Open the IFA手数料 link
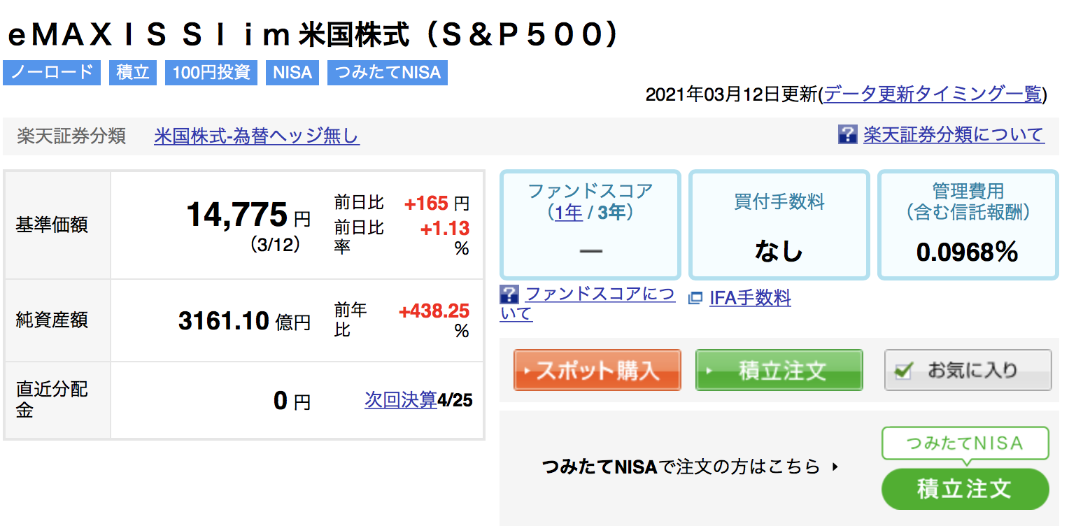 (750, 299)
